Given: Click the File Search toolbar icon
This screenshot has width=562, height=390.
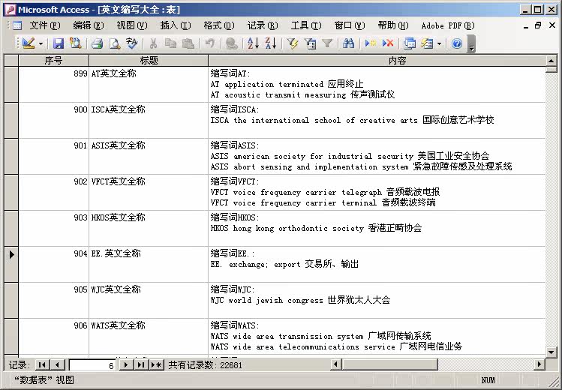Looking at the screenshot, I should (75, 43).
